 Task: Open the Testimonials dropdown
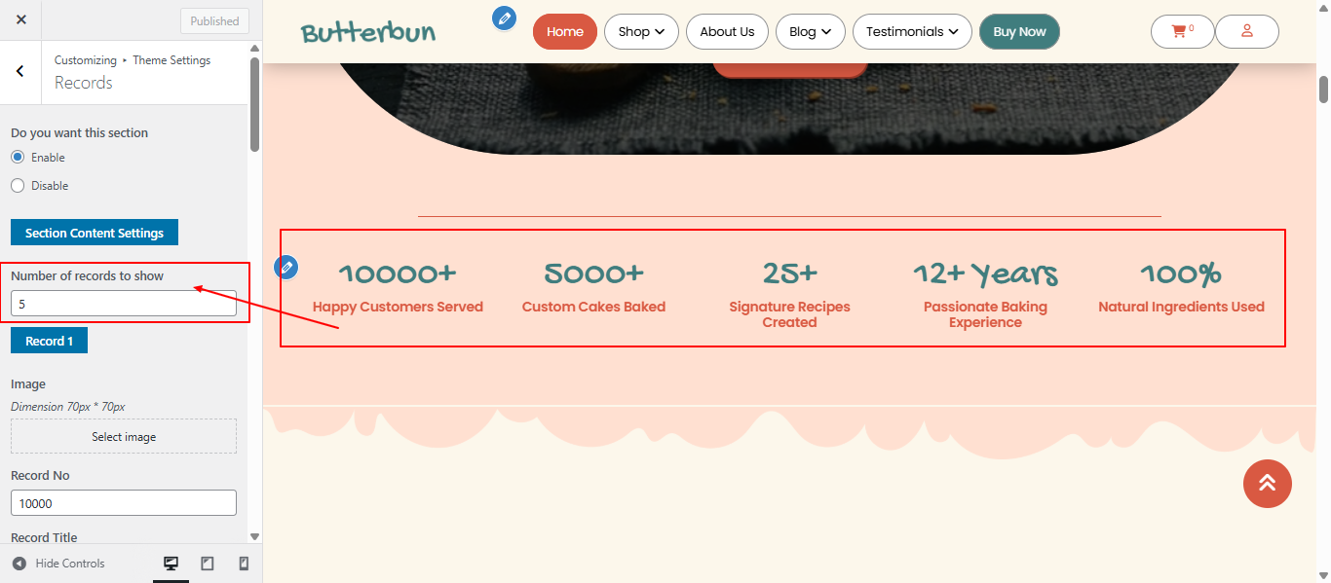[912, 31]
